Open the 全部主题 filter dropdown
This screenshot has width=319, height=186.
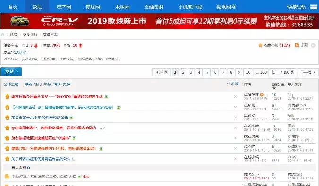(11, 84)
